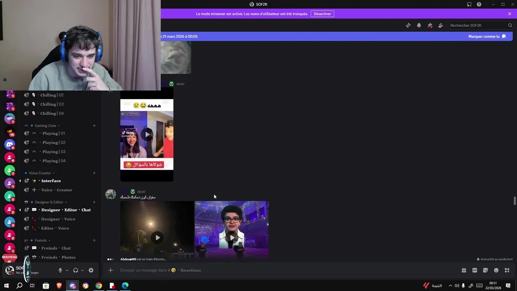Screen dimensions: 517x291
Task: Open the apps launcher icon in message bar
Action: (507, 270)
